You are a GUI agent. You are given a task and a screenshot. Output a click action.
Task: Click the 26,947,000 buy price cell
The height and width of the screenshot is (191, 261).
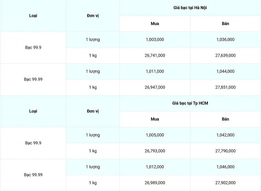155,87
